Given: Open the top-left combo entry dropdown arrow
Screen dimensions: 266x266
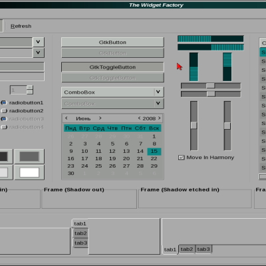Looking at the screenshot, I should coord(39,42).
